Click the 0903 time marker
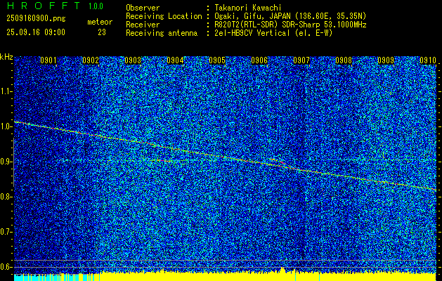This screenshot has height=281, width=442. (133, 60)
